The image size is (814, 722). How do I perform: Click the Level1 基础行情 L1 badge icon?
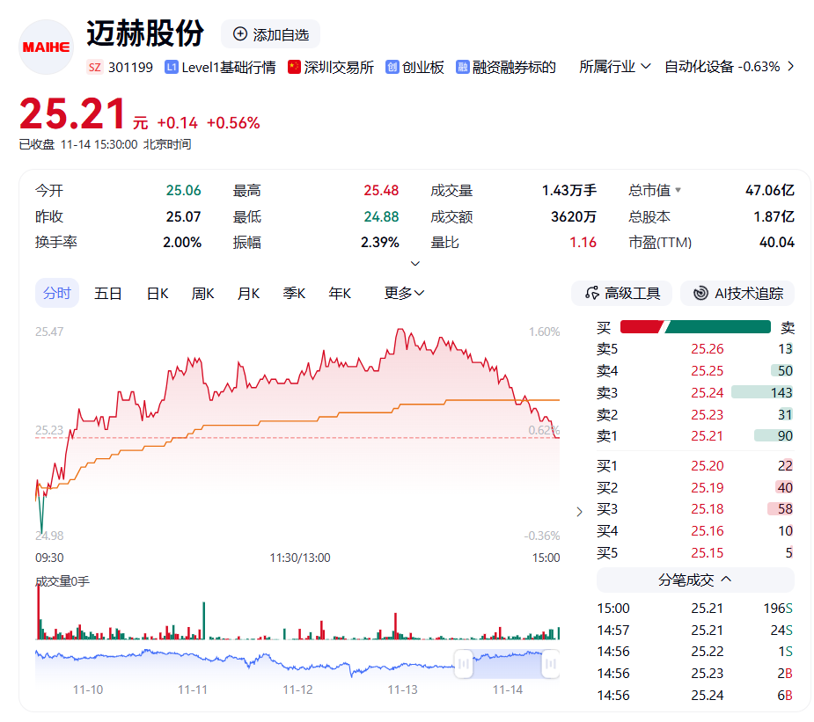tap(172, 67)
